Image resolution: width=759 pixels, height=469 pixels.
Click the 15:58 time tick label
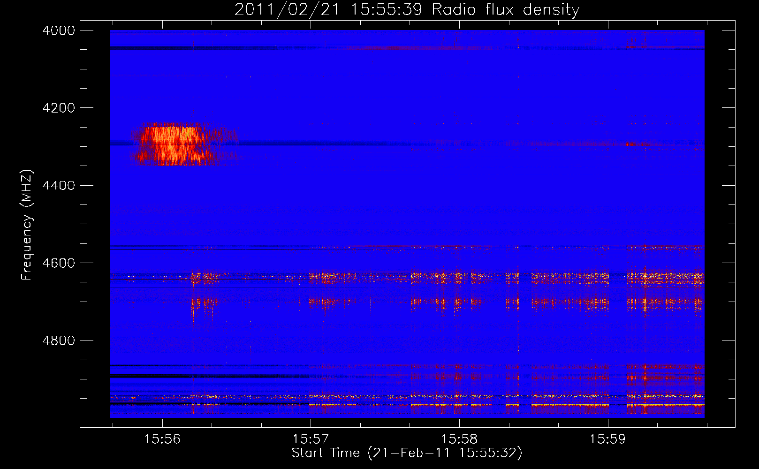(x=459, y=439)
